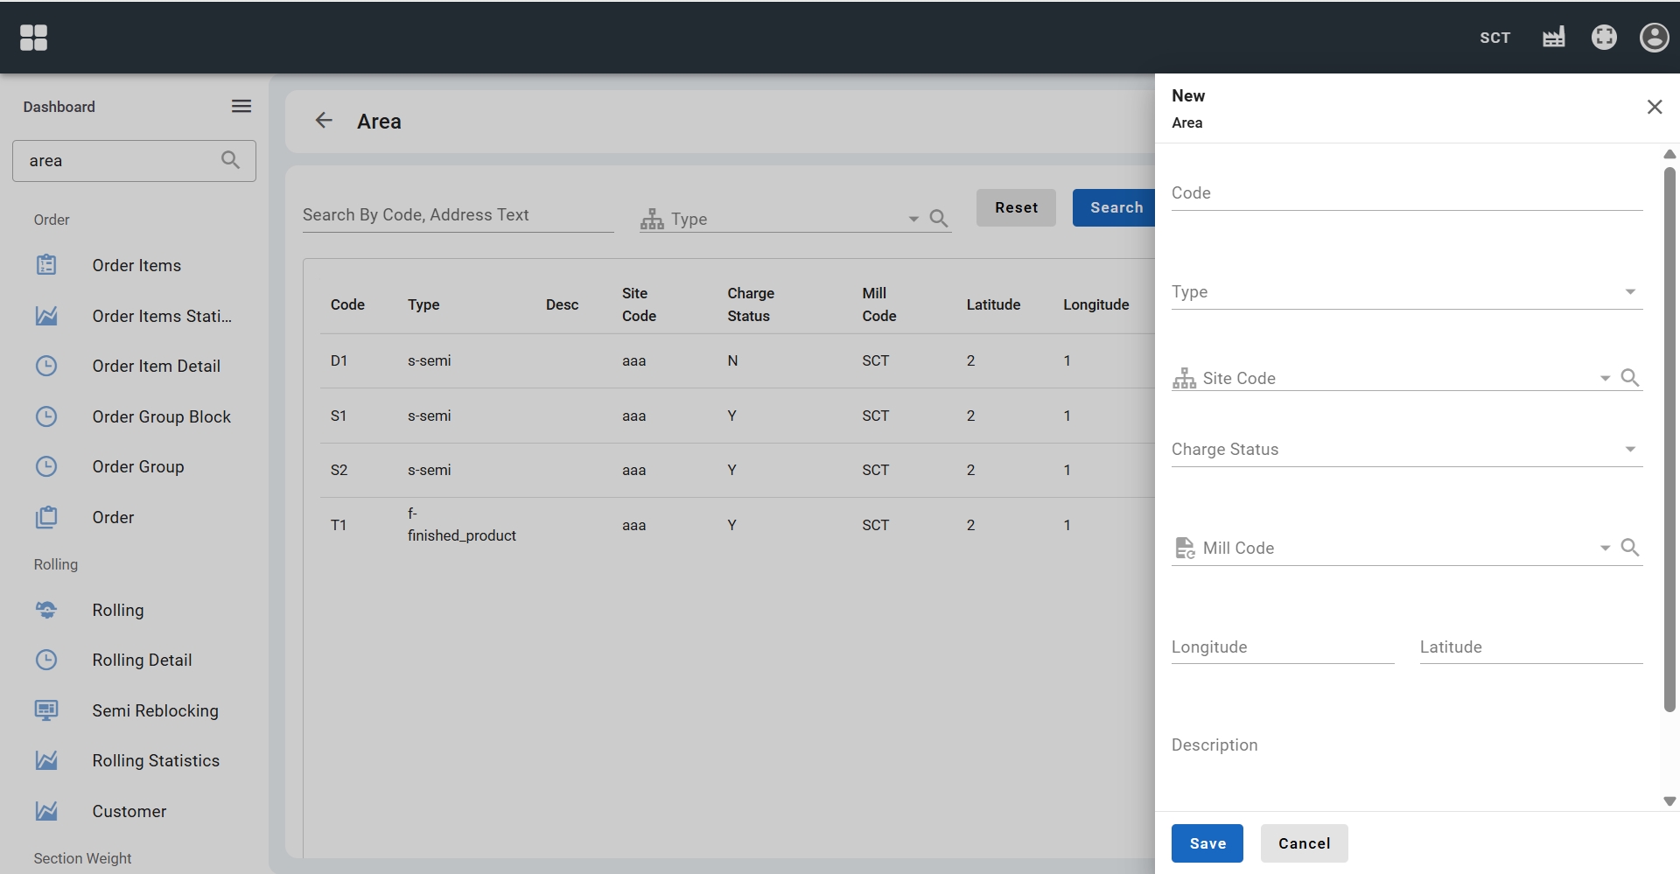This screenshot has height=874, width=1680.
Task: Toggle the sidebar hamburger menu
Action: pyautogui.click(x=241, y=107)
